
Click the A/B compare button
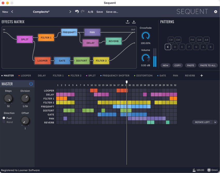(91, 12)
